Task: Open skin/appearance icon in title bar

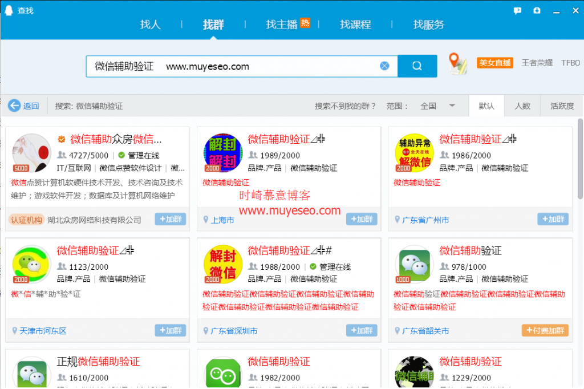Action: tap(537, 10)
